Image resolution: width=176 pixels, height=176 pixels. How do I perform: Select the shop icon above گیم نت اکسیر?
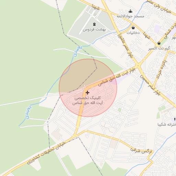coord(159,43)
